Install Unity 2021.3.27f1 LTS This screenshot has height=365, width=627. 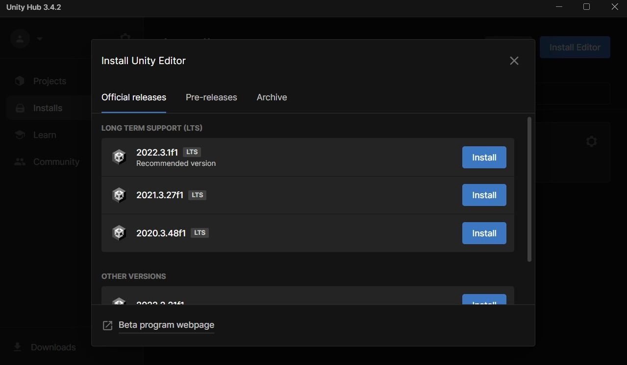484,195
